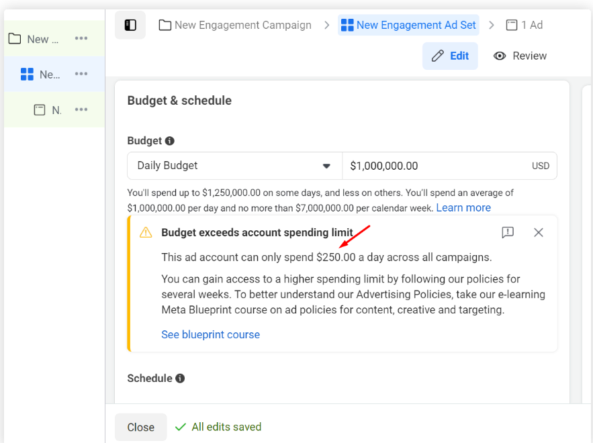593x443 pixels.
Task: Open more options for campaign row
Action: (x=81, y=38)
